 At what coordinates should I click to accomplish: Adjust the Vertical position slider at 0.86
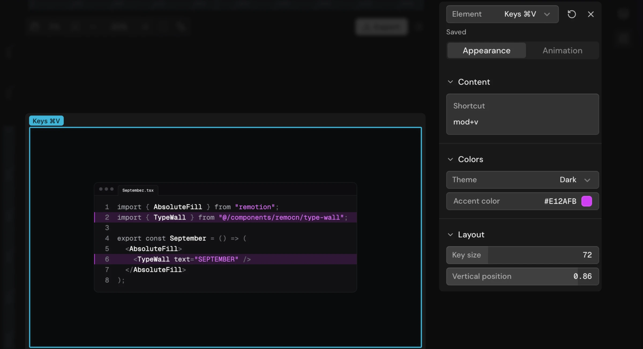[522, 276]
